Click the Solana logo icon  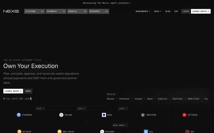(x=61, y=115)
